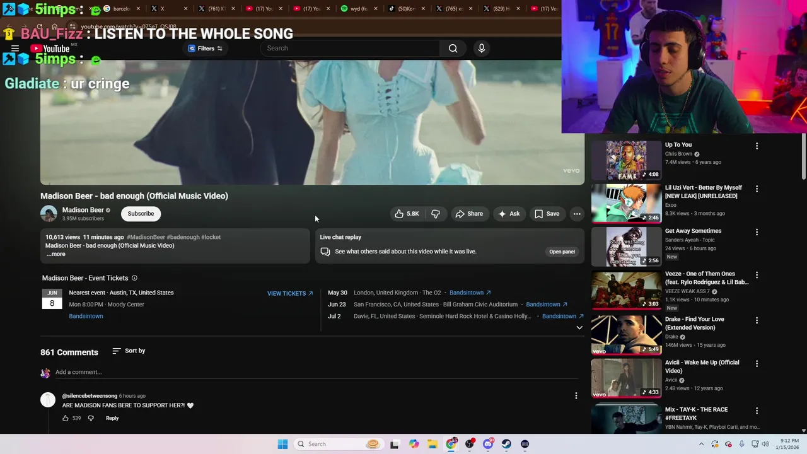Focus the YouTube search field
807x454 pixels.
[350, 49]
